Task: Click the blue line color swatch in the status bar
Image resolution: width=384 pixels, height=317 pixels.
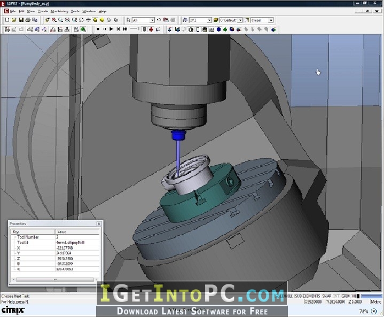Action: click(371, 296)
